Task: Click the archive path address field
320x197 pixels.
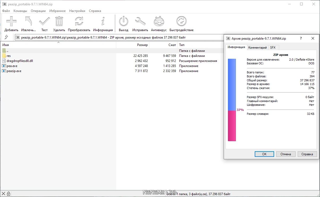Action: click(x=119, y=37)
